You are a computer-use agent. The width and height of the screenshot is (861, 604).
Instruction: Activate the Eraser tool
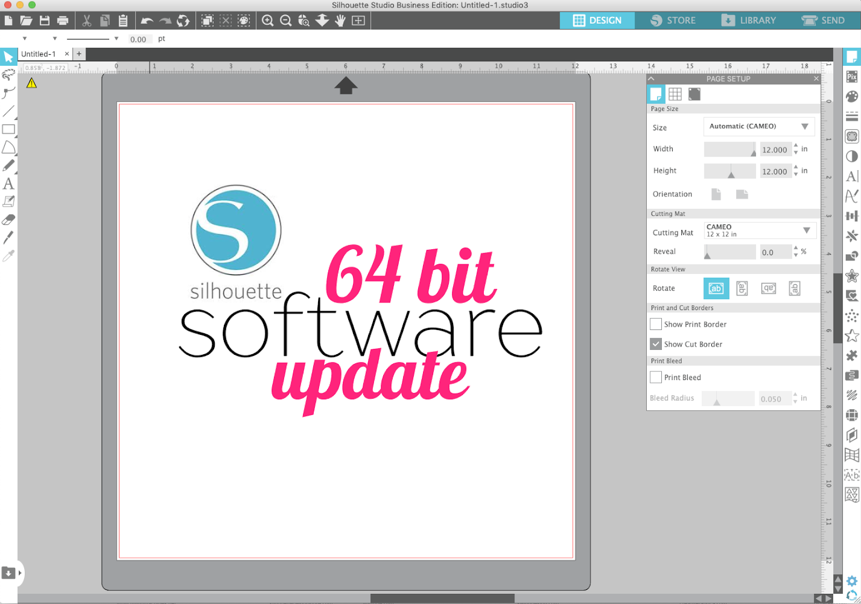click(x=8, y=220)
